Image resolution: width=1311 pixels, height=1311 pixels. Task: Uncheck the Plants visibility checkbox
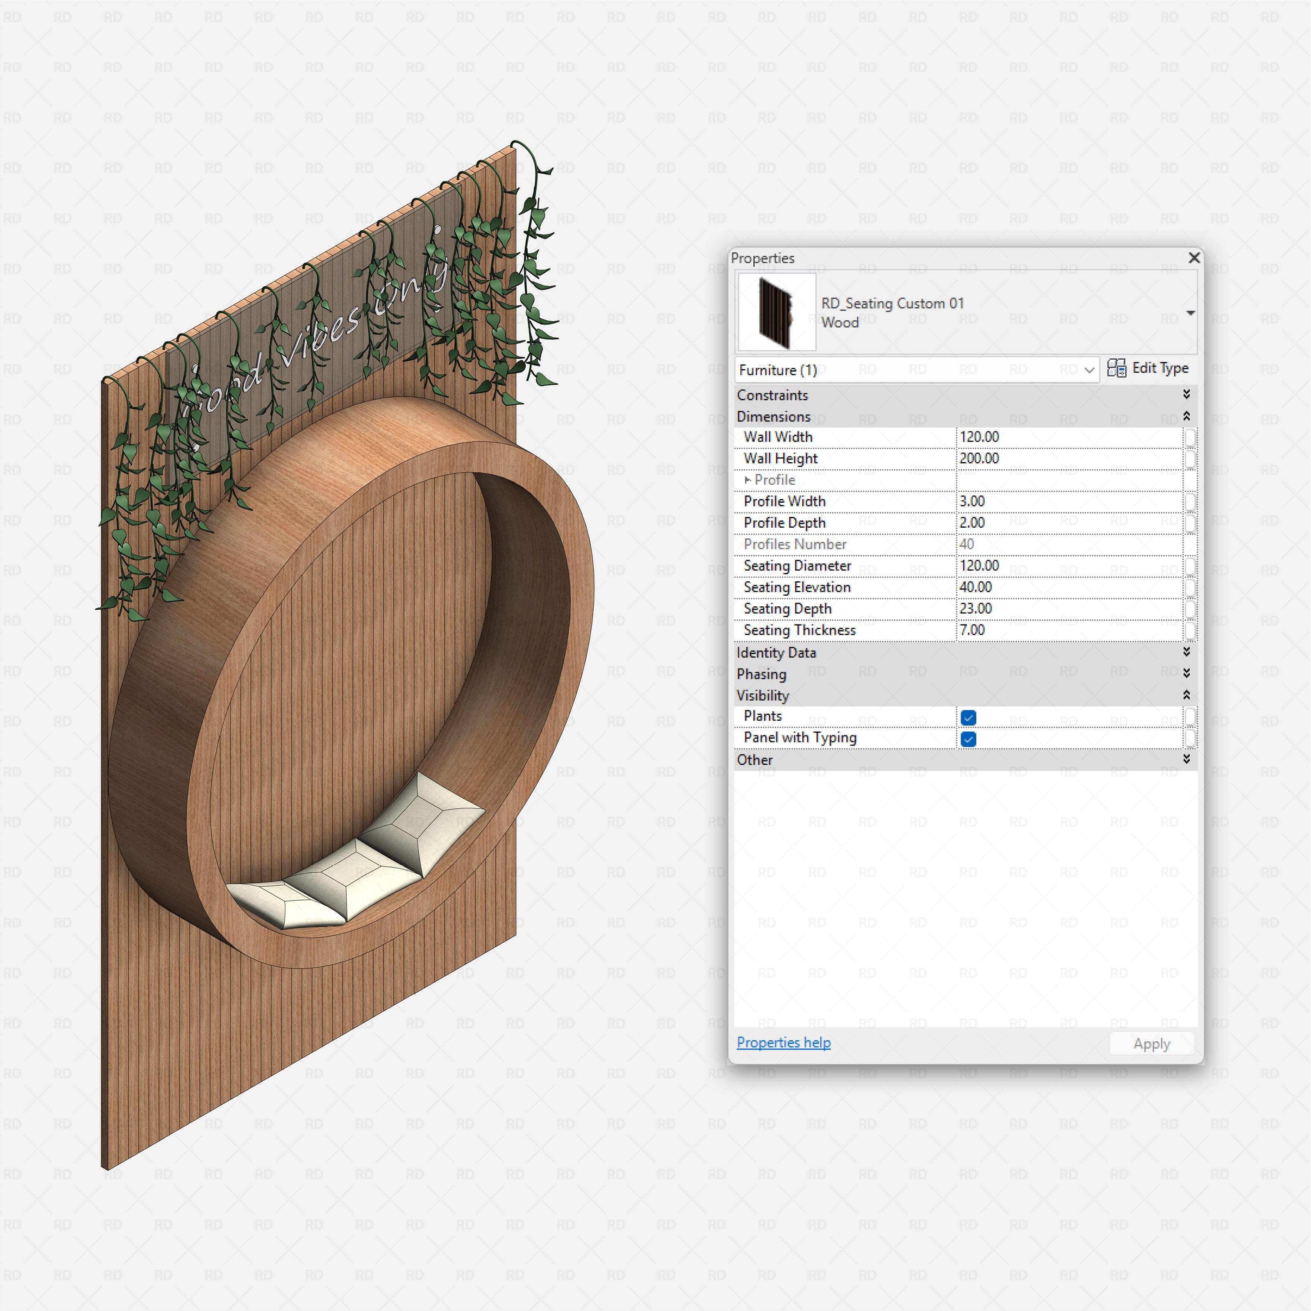pyautogui.click(x=969, y=717)
